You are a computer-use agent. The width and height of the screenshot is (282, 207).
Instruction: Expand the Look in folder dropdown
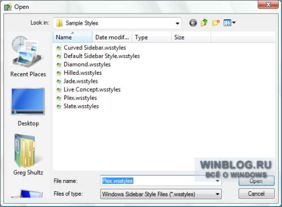(x=177, y=23)
